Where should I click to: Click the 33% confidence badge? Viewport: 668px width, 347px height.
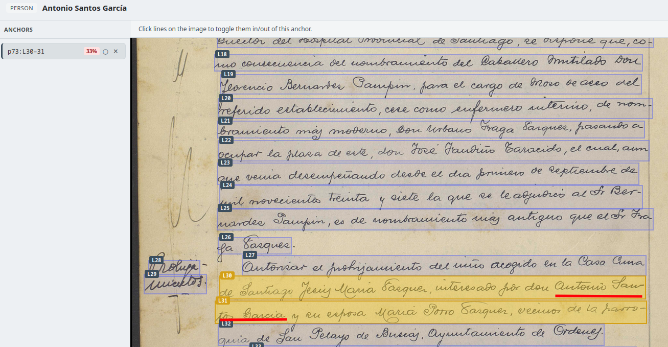pyautogui.click(x=91, y=52)
